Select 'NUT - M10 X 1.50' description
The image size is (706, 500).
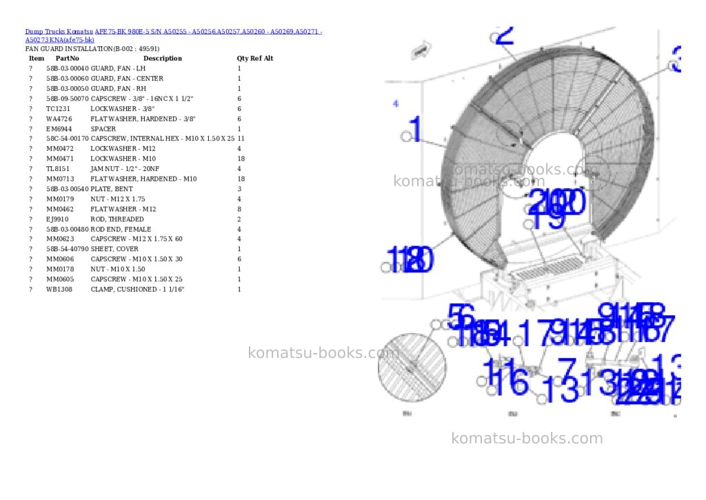click(x=118, y=270)
